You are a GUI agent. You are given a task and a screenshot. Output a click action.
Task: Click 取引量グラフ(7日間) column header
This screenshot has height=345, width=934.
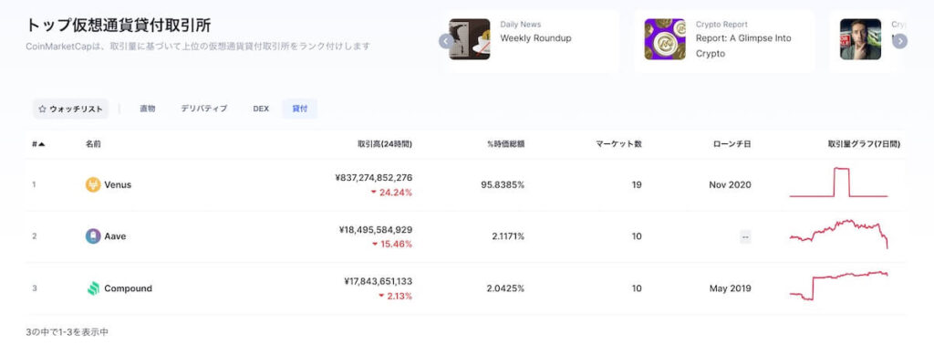(x=864, y=144)
